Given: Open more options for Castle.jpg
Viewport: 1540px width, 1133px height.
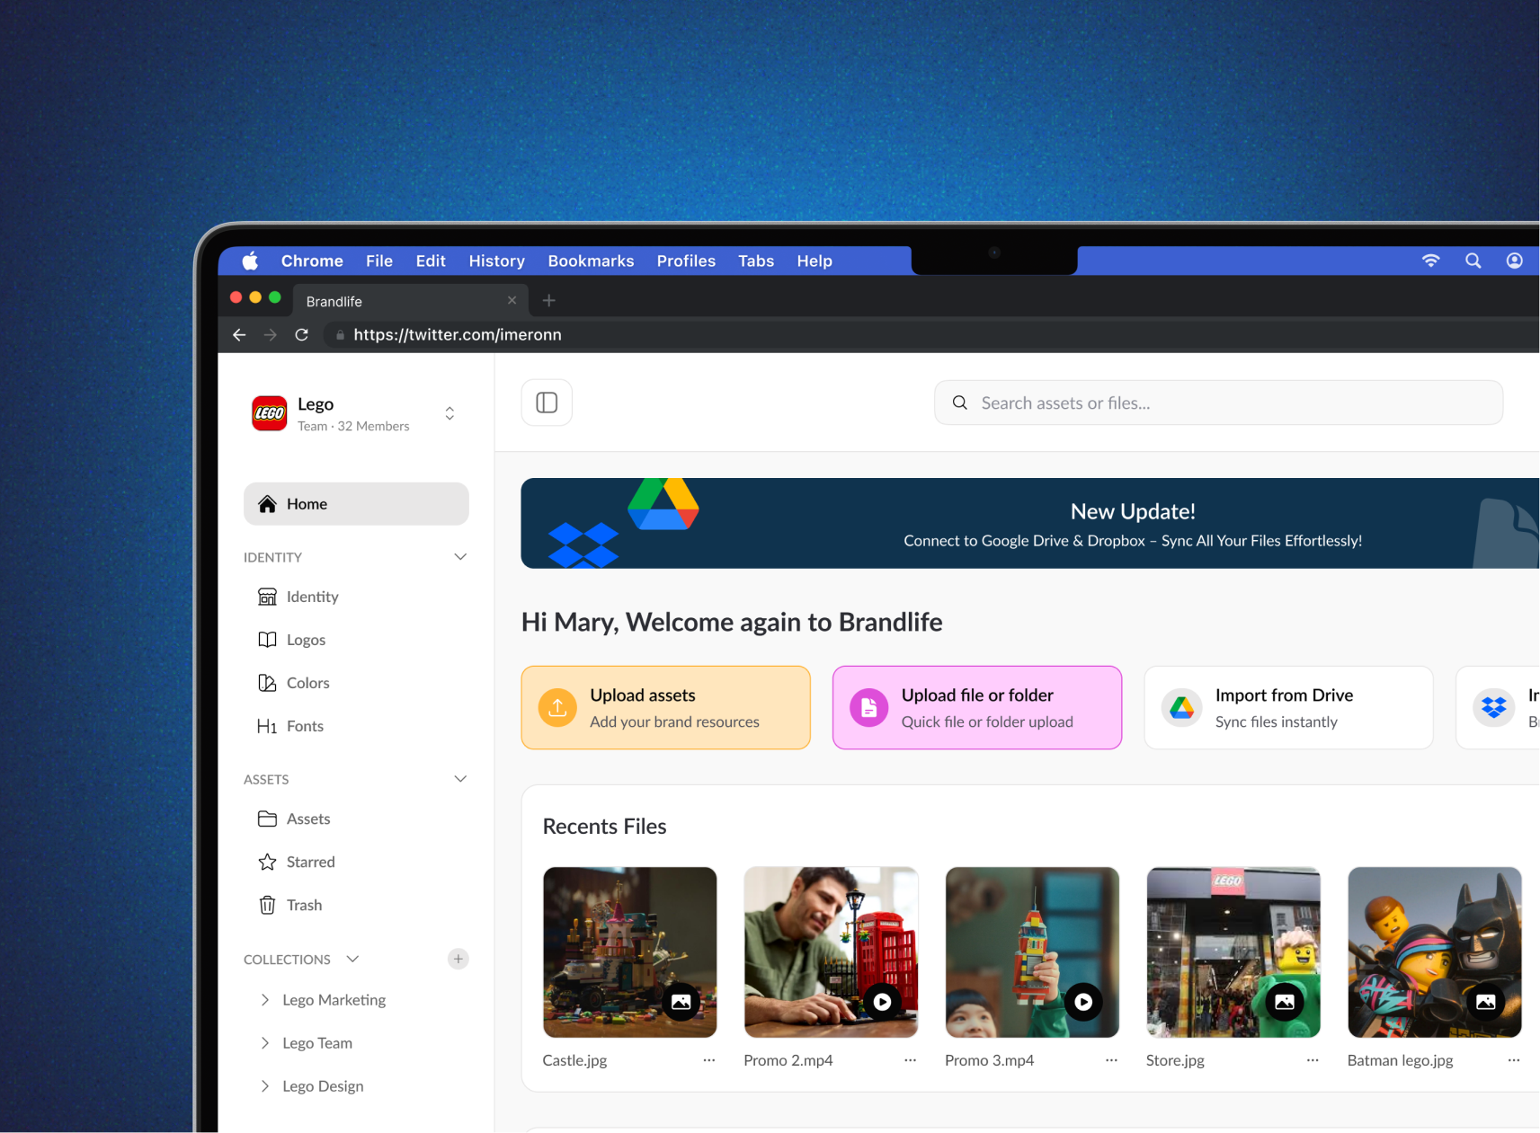Looking at the screenshot, I should [708, 1060].
